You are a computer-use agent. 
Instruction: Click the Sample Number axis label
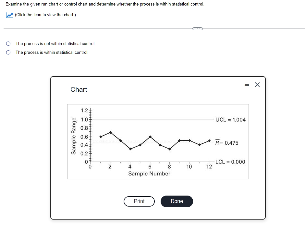[149, 174]
